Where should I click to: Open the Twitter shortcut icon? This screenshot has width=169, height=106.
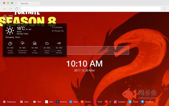click(x=130, y=102)
